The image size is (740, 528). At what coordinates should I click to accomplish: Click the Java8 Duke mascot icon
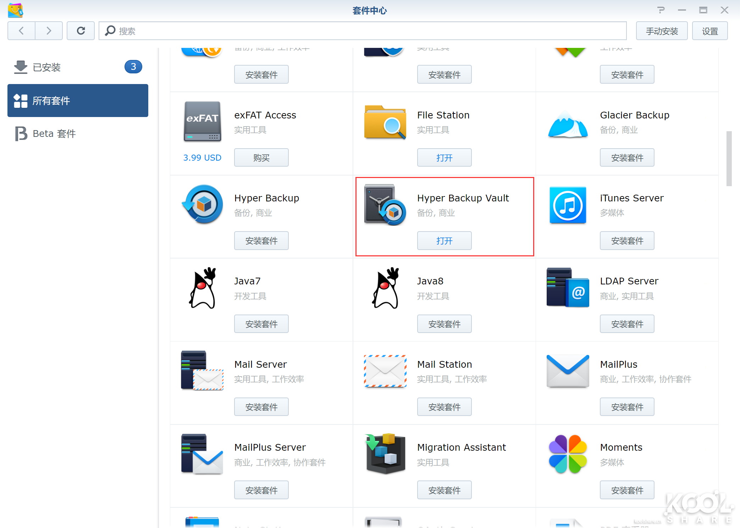pyautogui.click(x=385, y=288)
